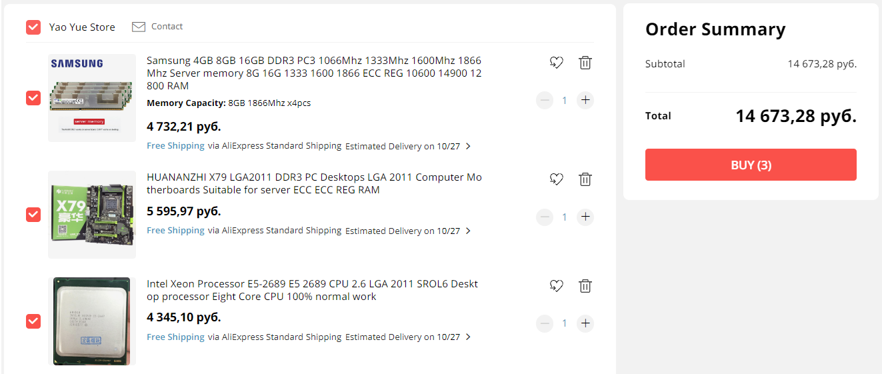Increase quantity of Intel Xeon processor
The width and height of the screenshot is (882, 374).
tap(585, 323)
